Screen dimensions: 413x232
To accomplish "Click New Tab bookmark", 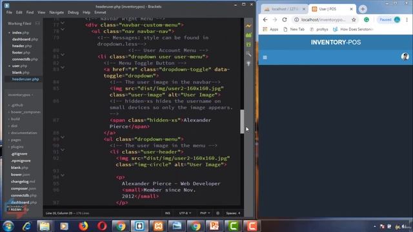I will tap(294, 29).
